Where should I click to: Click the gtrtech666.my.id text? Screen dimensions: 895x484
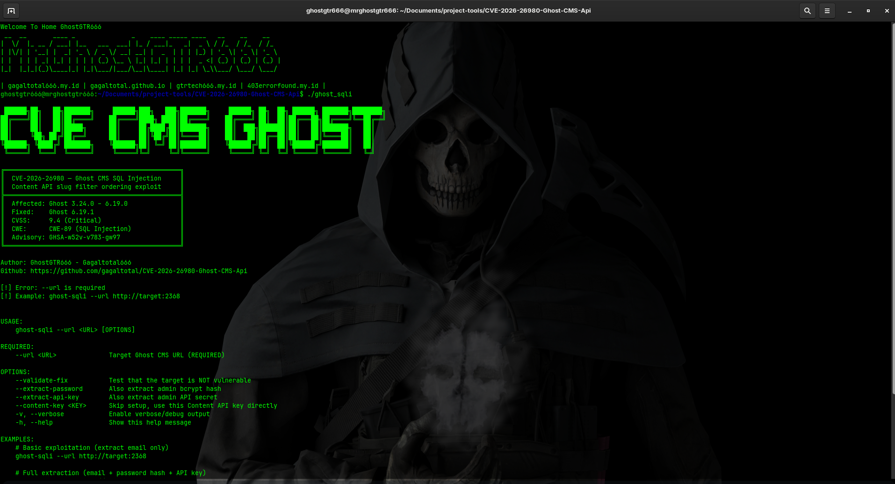tap(206, 86)
